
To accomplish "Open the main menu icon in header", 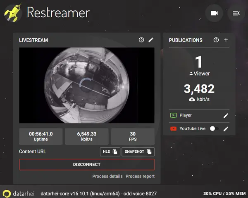I will (x=236, y=13).
